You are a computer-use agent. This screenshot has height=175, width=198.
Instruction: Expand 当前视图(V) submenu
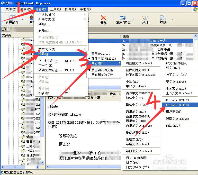pos(61,15)
